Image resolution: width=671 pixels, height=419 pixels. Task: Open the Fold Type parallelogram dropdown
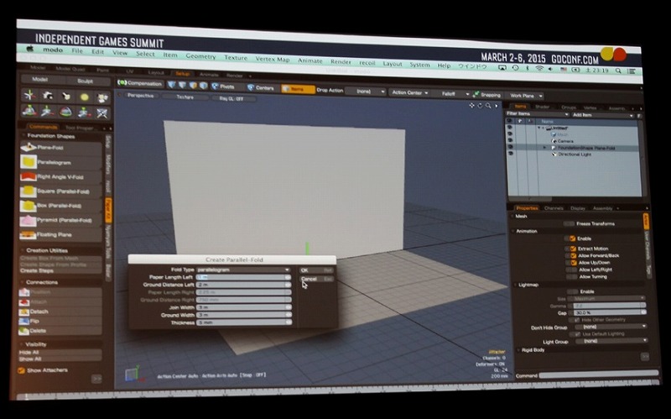pos(243,270)
